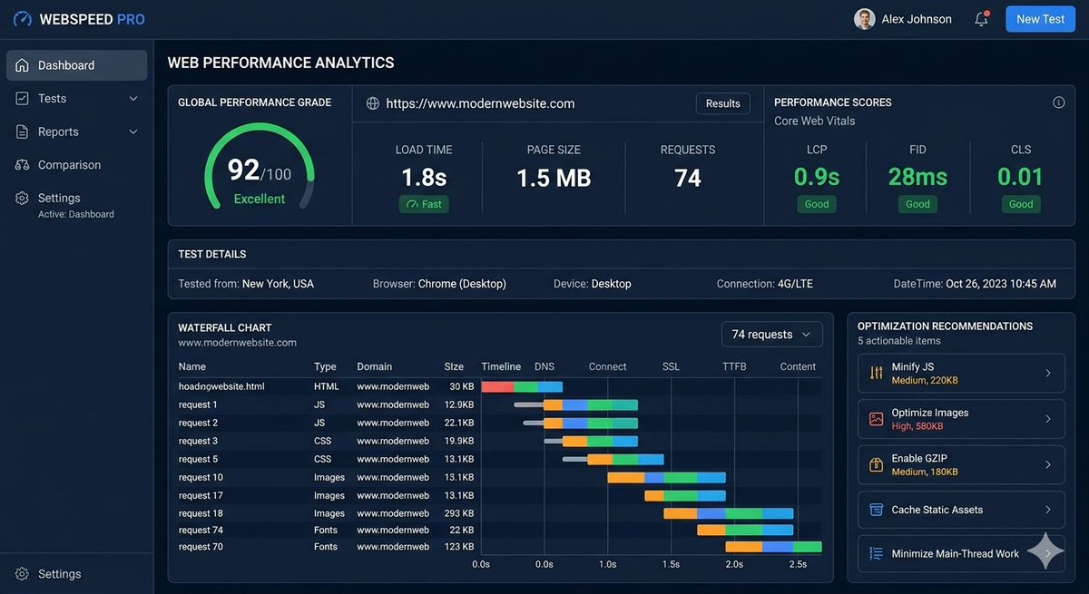Click the Fast load time badge
The image size is (1089, 594).
(x=424, y=204)
